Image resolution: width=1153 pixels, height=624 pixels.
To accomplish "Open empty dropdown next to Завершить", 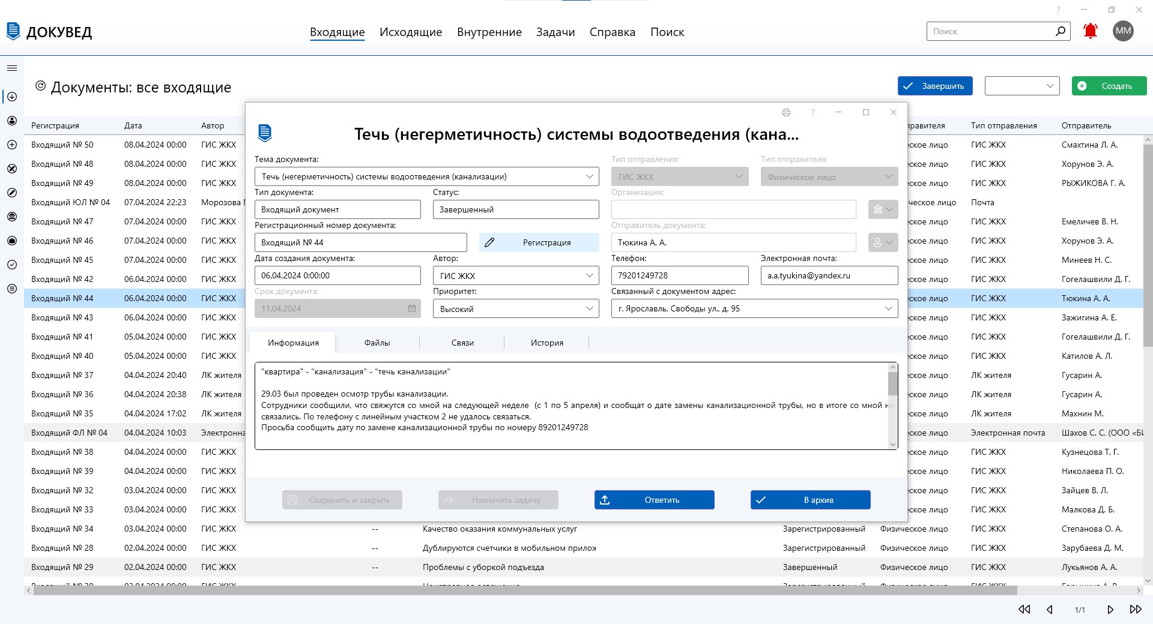I will click(x=1022, y=86).
